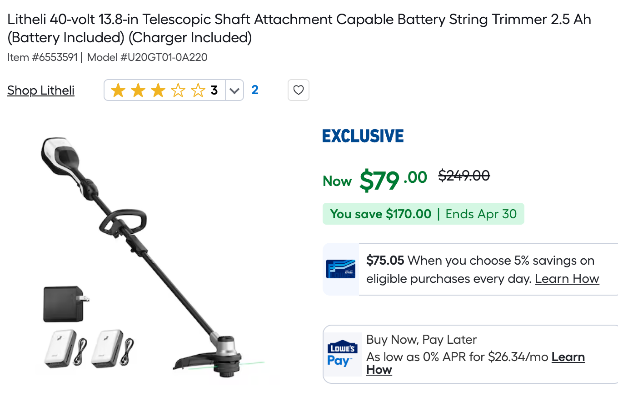Select the review count 3

pos(215,90)
